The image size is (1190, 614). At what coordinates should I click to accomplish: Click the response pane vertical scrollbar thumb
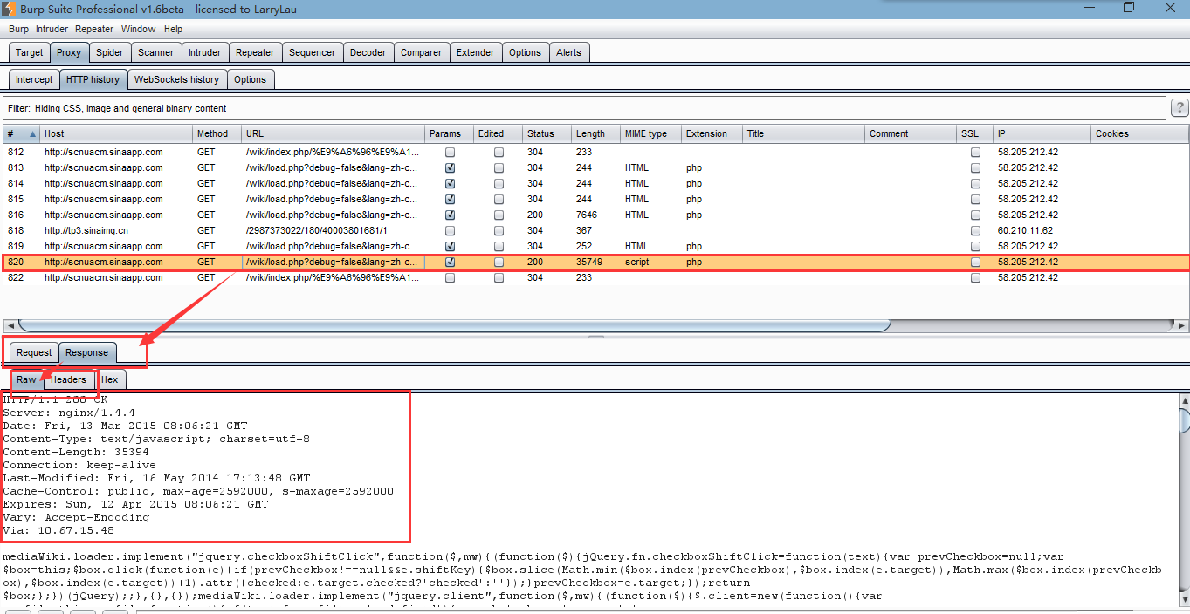pyautogui.click(x=1184, y=420)
